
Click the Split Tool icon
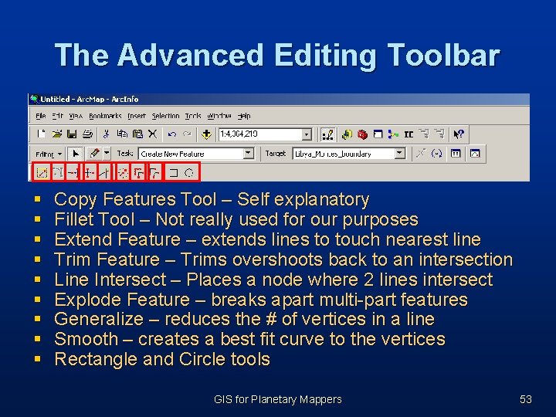(421, 154)
